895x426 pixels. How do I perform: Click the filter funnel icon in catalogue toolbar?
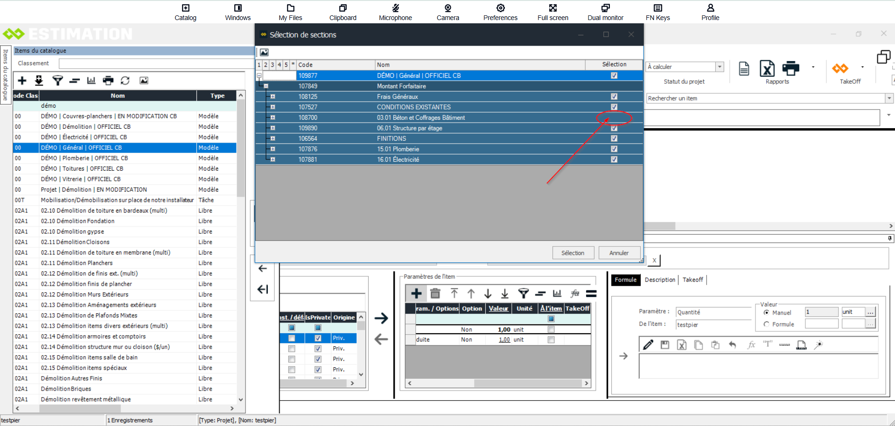coord(57,81)
